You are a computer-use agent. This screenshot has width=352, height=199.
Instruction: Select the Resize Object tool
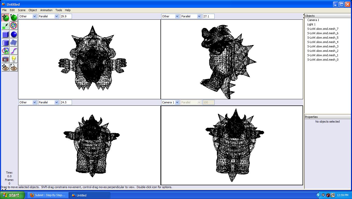pos(5,26)
